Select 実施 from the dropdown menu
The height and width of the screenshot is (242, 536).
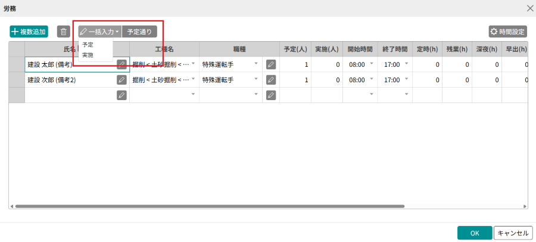[x=88, y=55]
